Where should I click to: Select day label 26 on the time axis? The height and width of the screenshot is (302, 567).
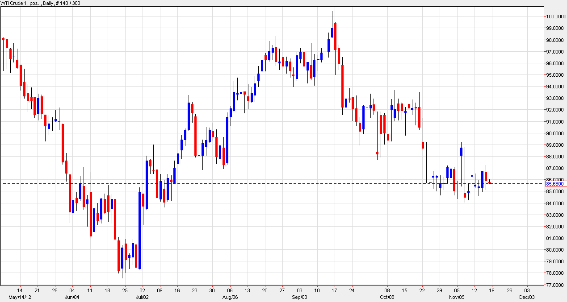pos(509,290)
